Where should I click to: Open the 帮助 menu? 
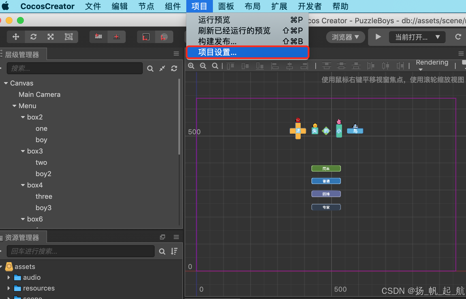(340, 6)
